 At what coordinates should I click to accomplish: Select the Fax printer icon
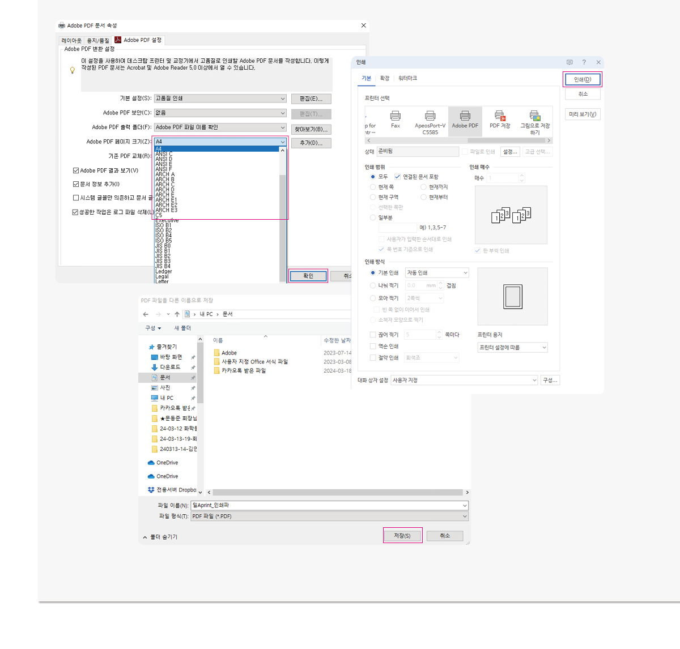396,116
